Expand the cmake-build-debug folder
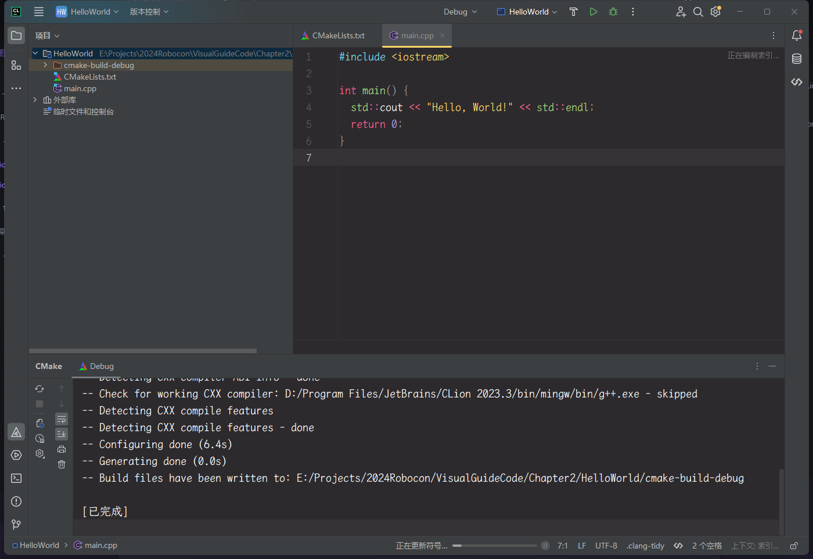The image size is (813, 559). [x=45, y=65]
